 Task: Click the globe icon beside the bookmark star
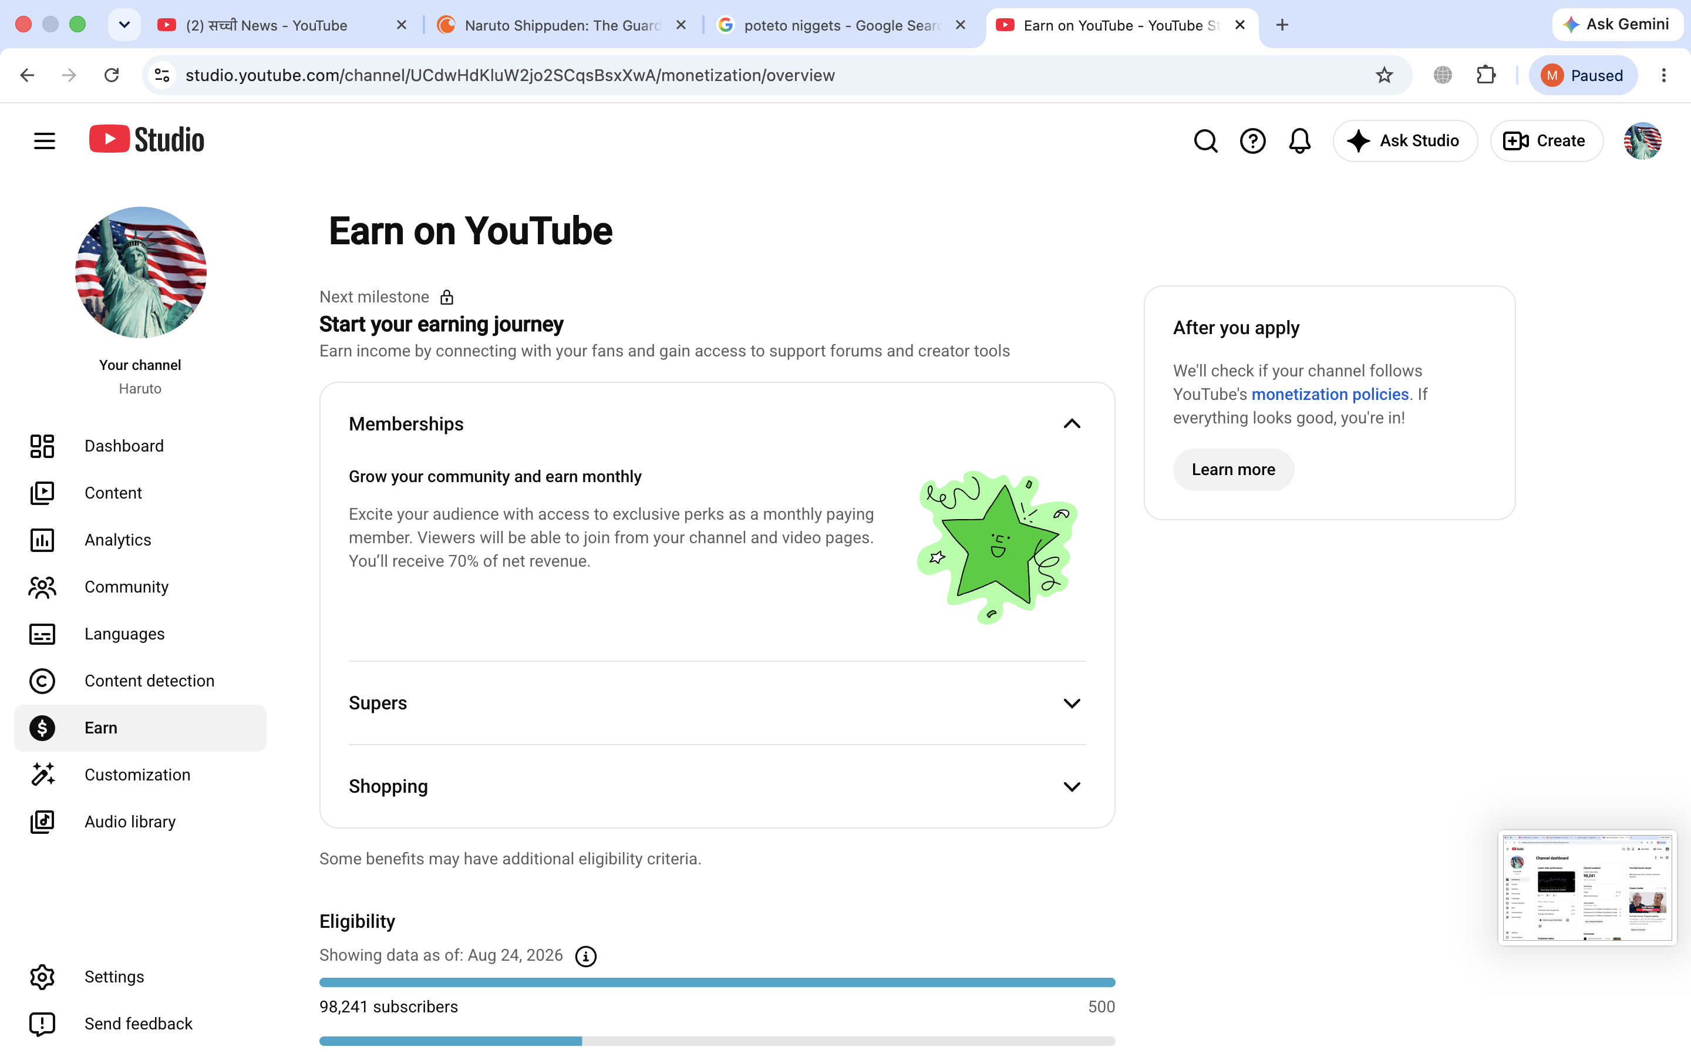pos(1442,75)
